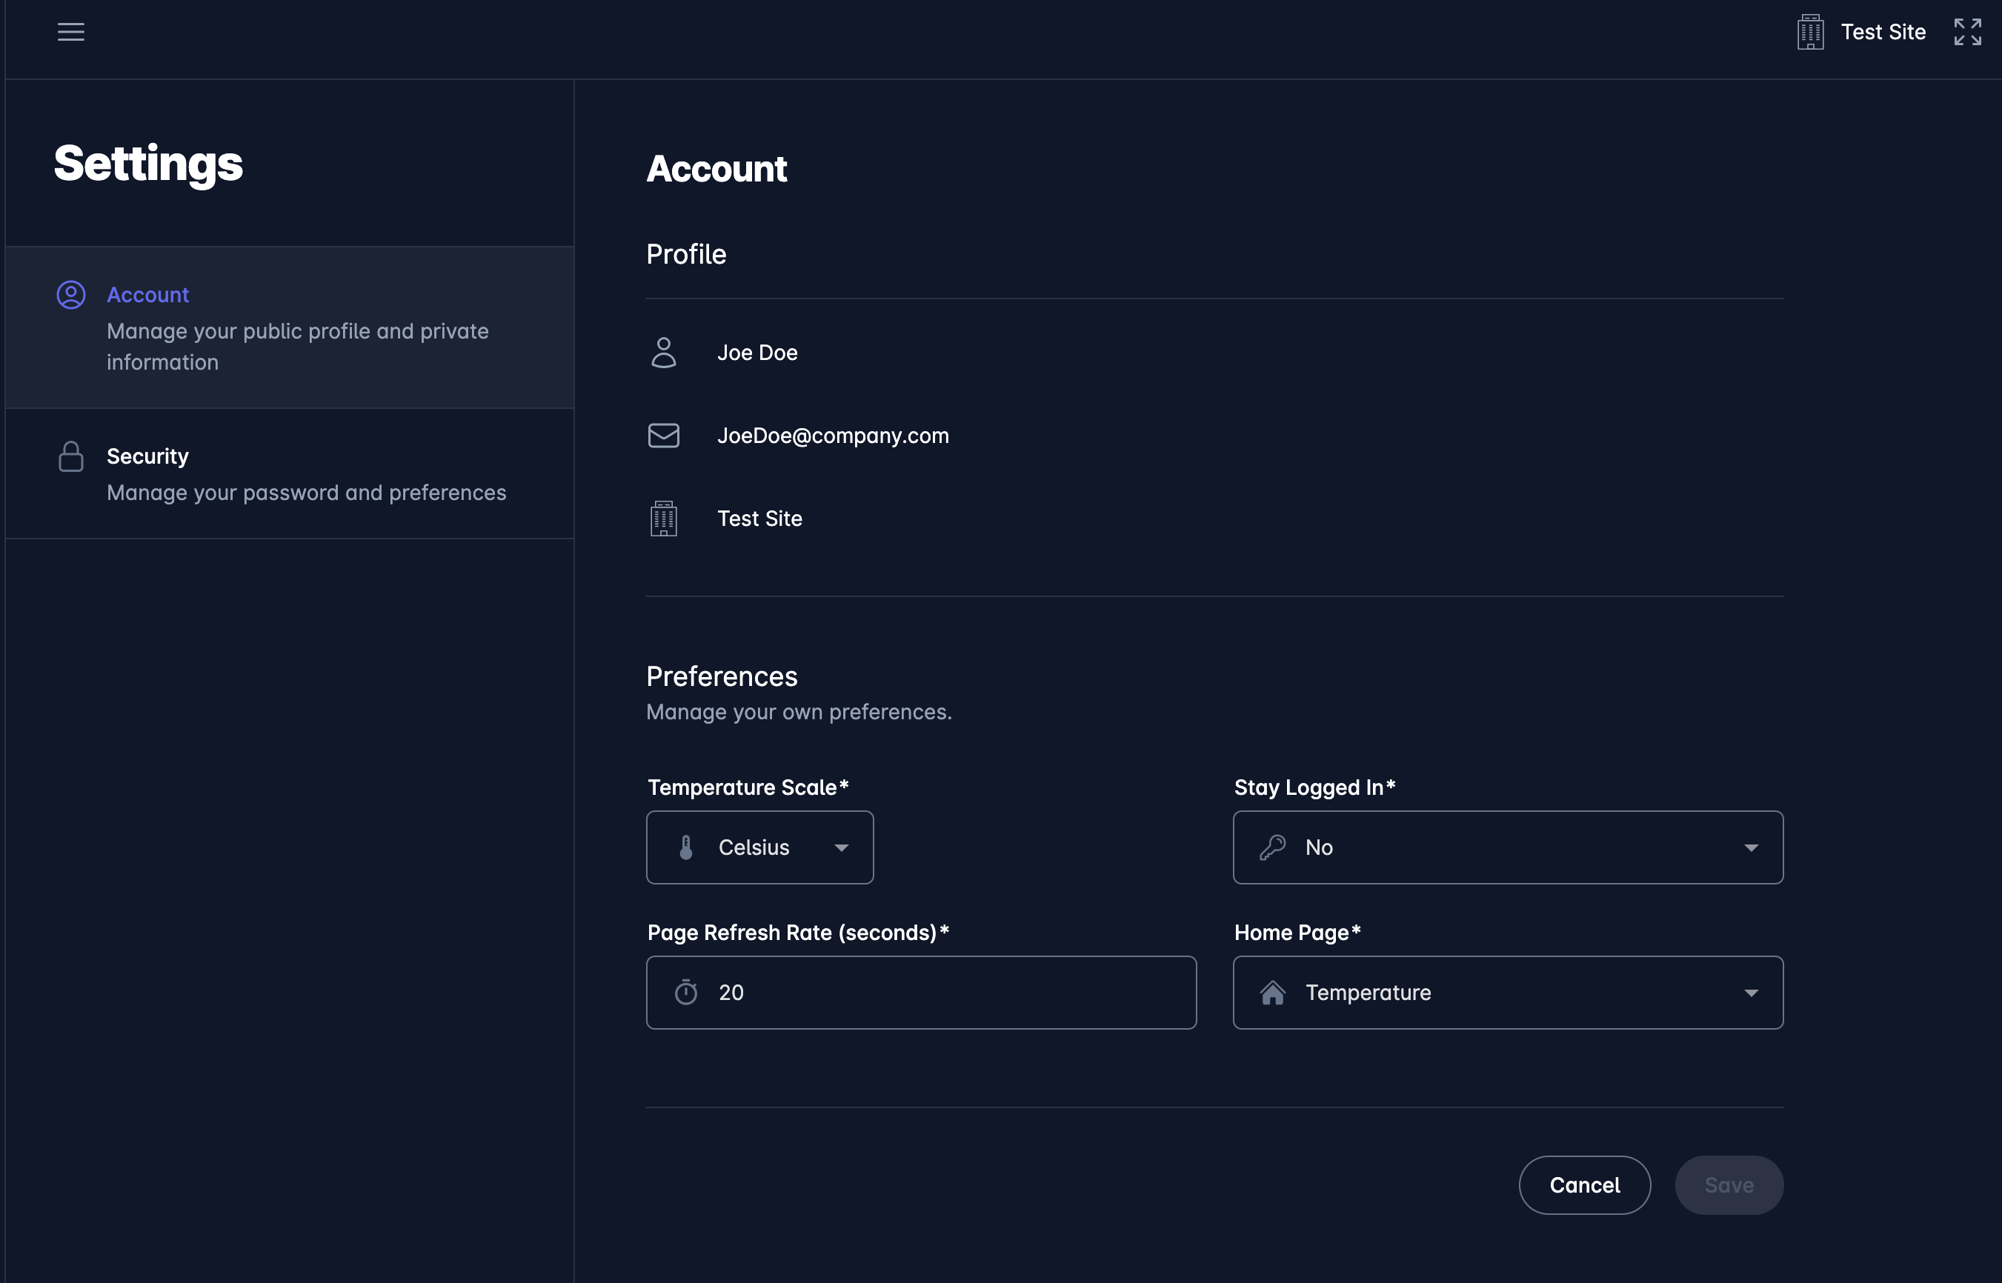Click the building icon next to Test Site
The image size is (2002, 1283).
(1809, 32)
